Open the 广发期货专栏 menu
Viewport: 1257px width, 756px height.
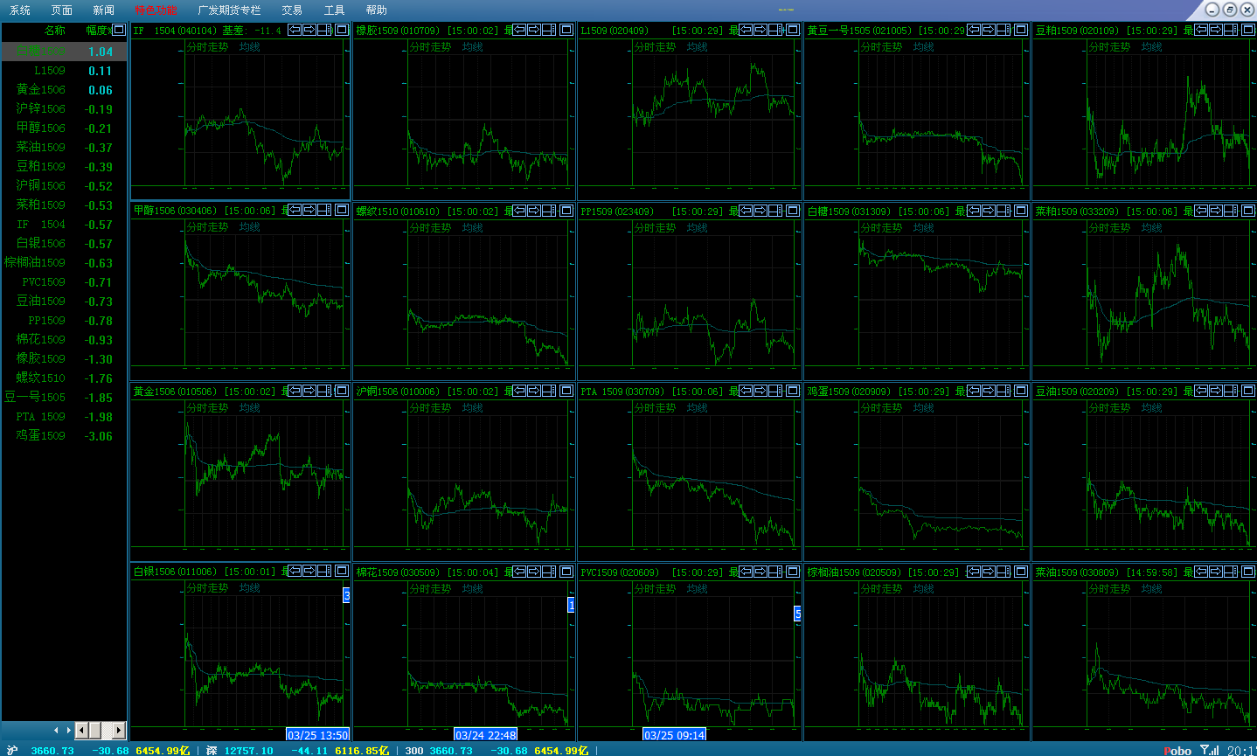click(229, 10)
